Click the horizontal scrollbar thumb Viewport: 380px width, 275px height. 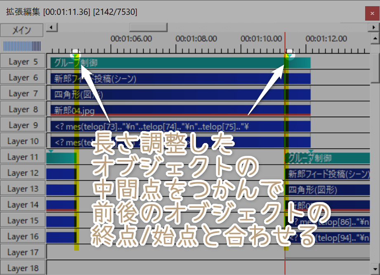coord(148,28)
